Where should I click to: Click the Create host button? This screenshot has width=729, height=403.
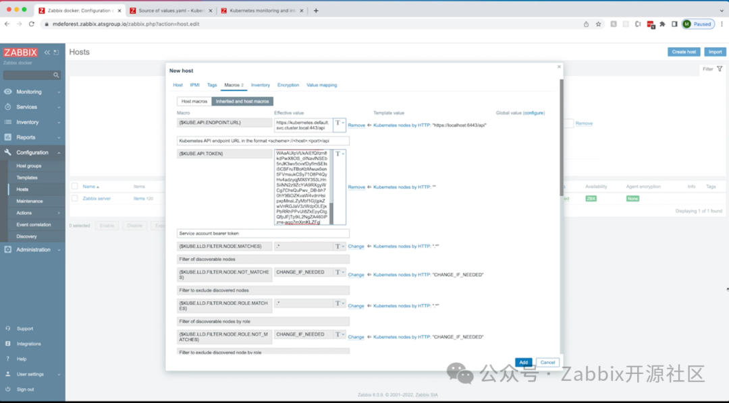pyautogui.click(x=684, y=52)
